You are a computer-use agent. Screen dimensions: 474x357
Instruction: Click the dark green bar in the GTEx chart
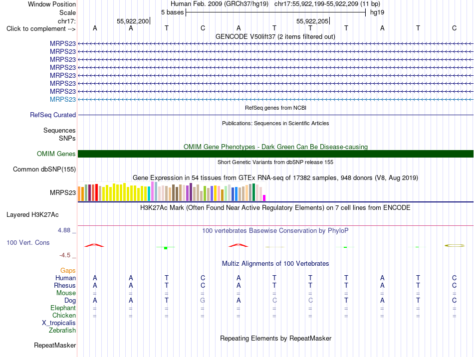(x=254, y=192)
